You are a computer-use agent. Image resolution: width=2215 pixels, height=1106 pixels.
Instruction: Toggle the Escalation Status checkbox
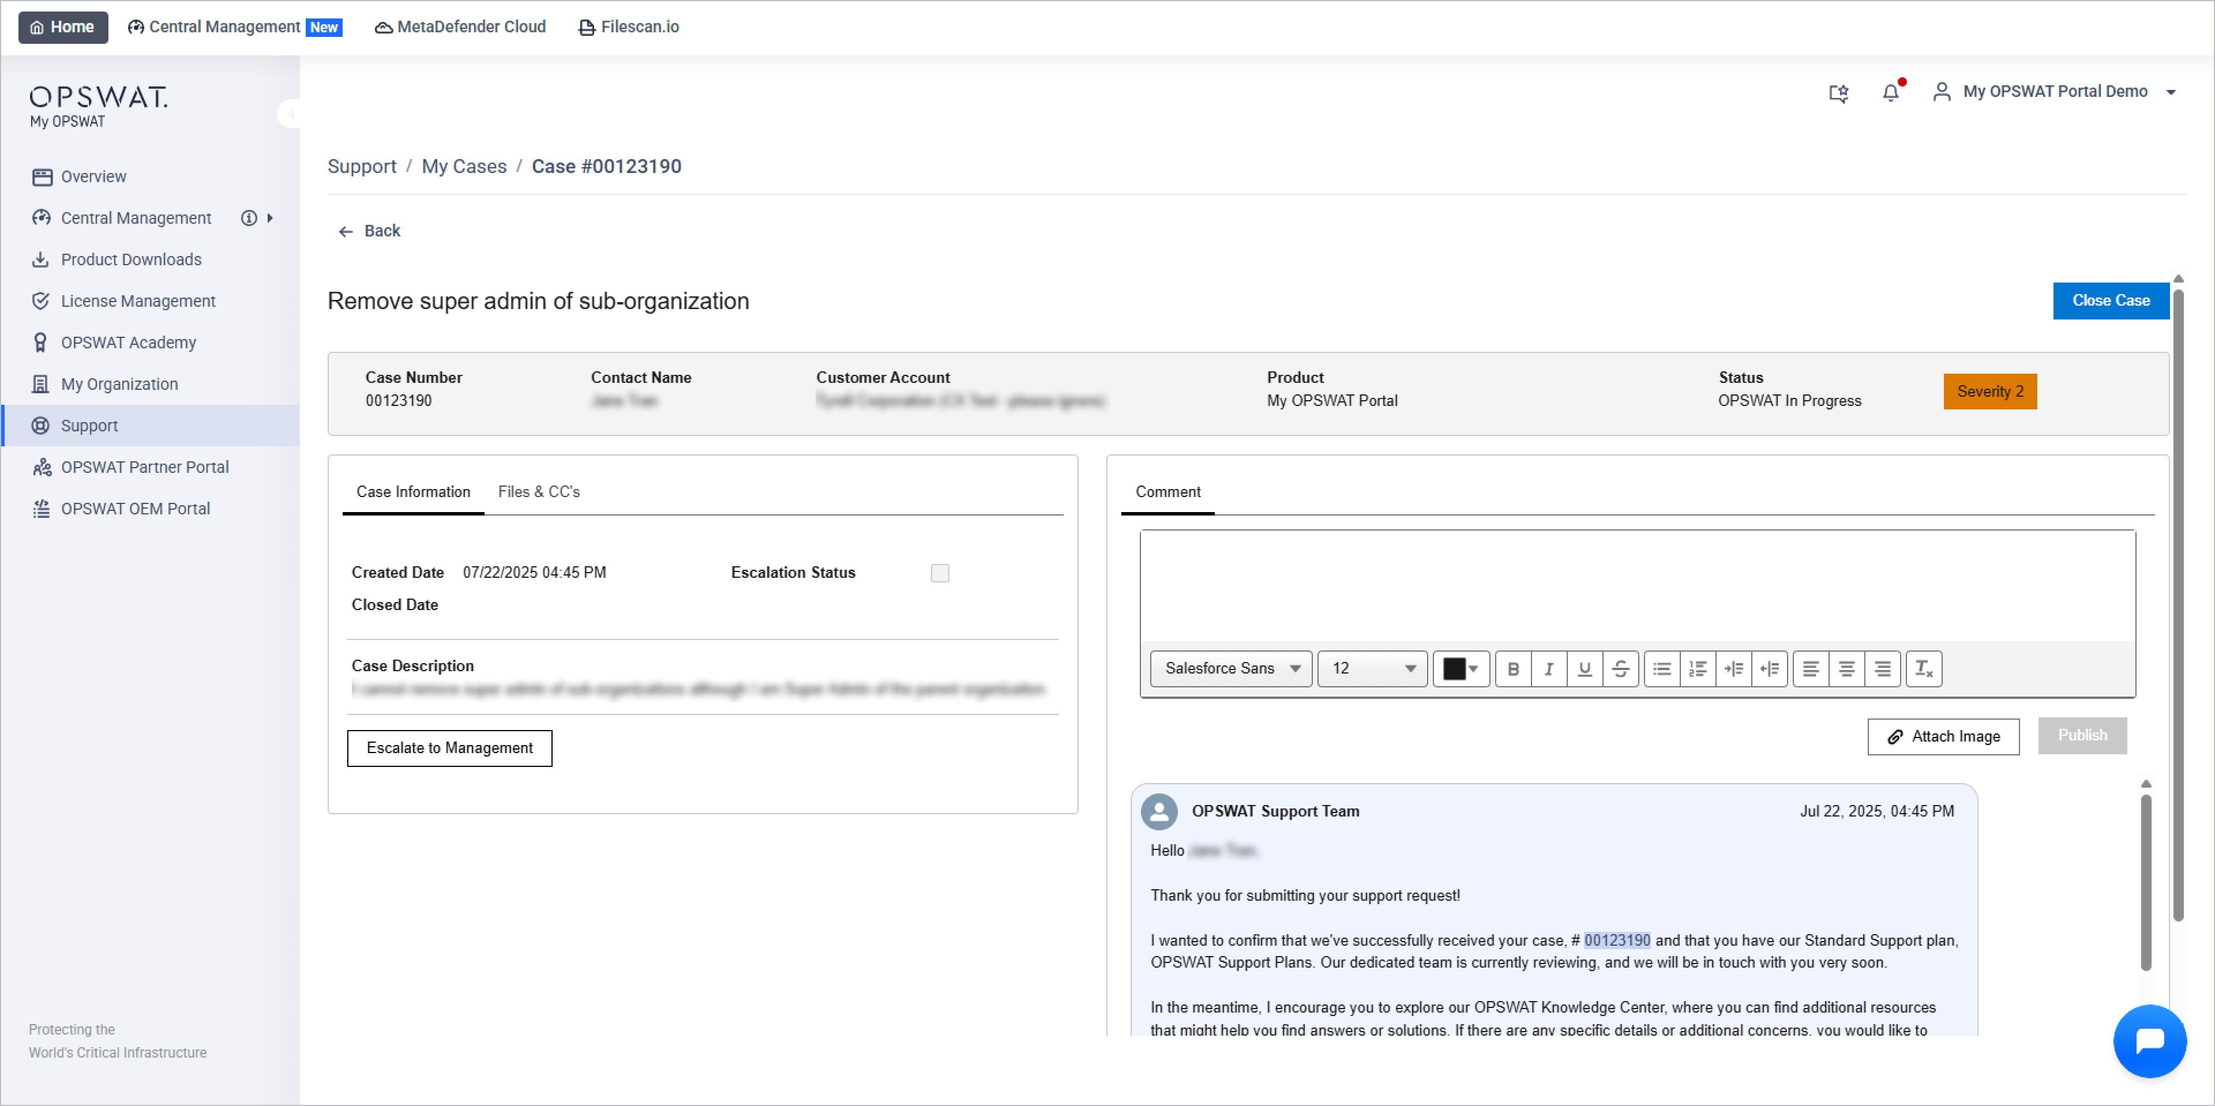click(940, 573)
